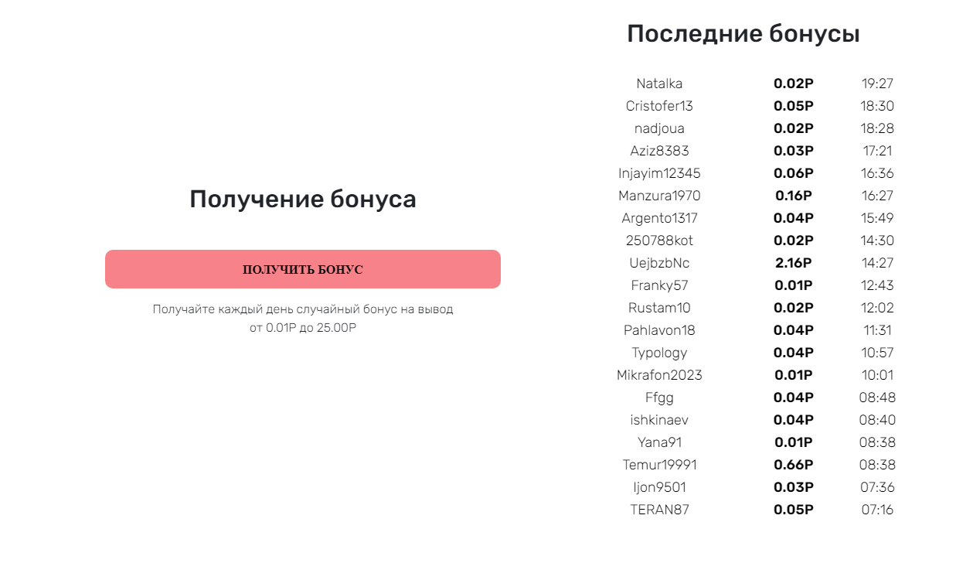Click the 0.66Р amount for Temur19991
The height and width of the screenshot is (563, 973).
pos(794,465)
